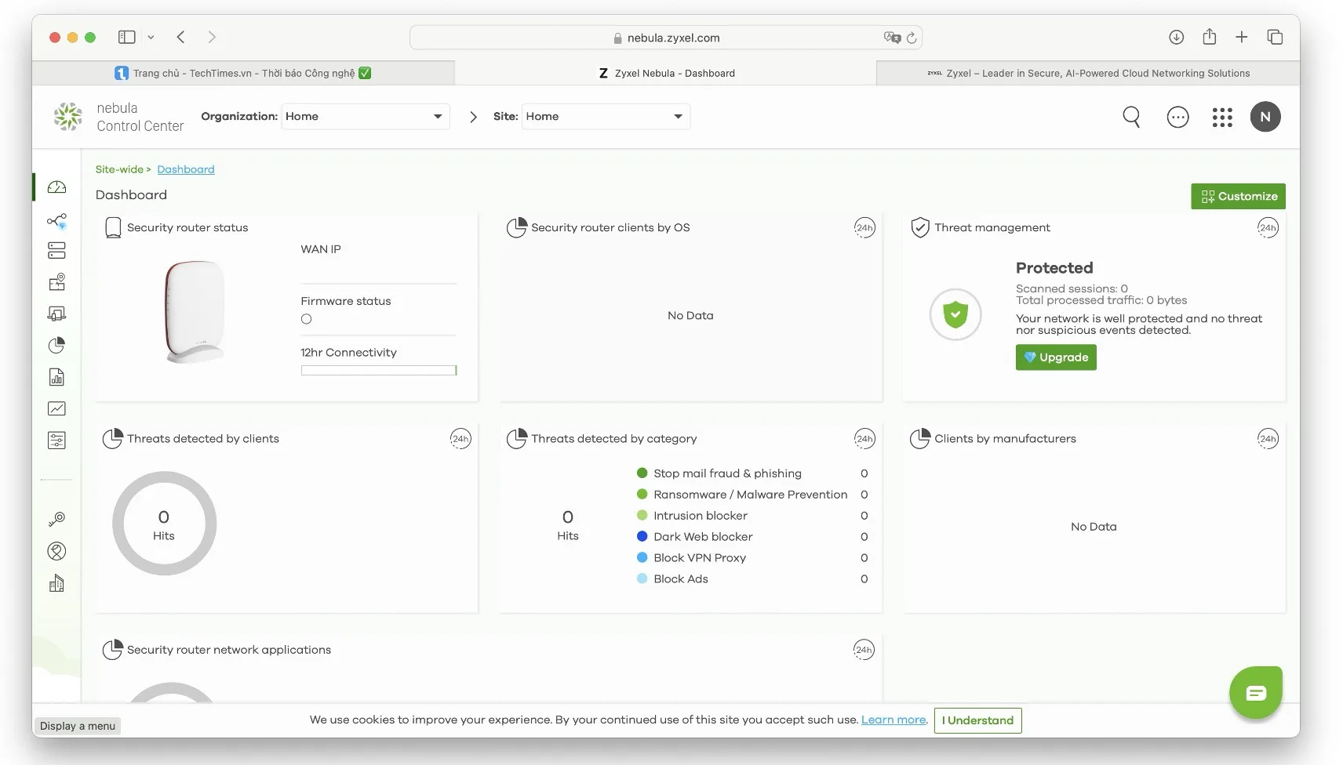Click the Block VPN Proxy legend entry
This screenshot has height=765, width=1343.
click(x=691, y=558)
